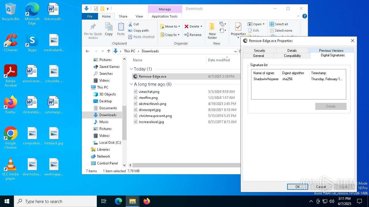Screen dimensions: 369x207
Task: Open the Previous Versions tab
Action: tap(331, 51)
